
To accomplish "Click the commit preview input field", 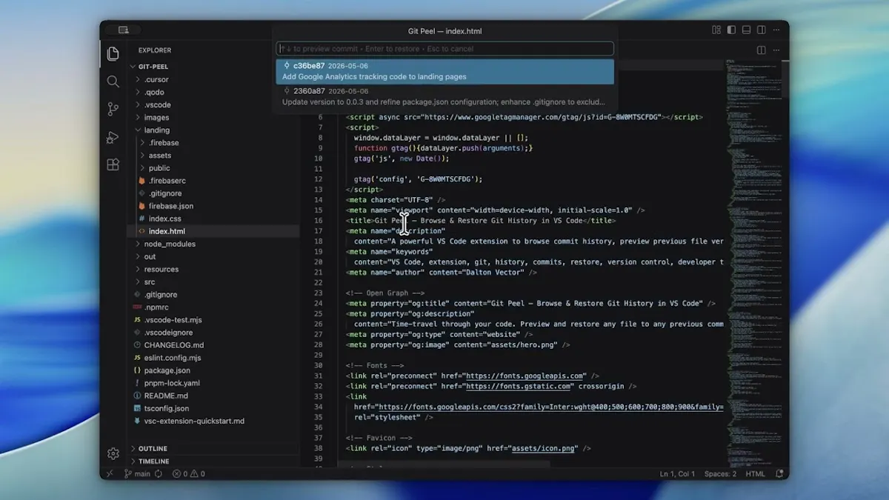I will [444, 49].
